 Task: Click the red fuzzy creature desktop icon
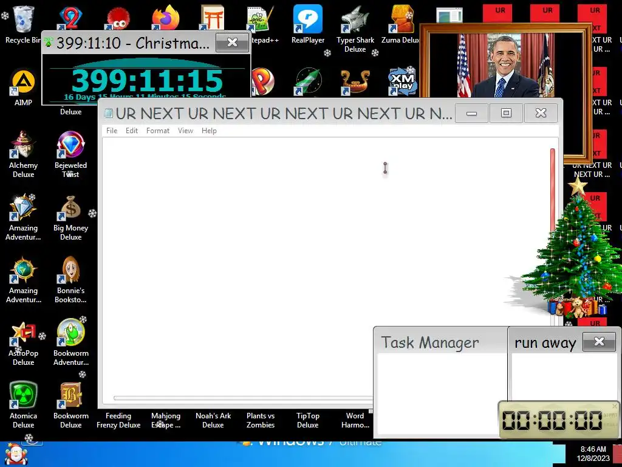tap(118, 19)
